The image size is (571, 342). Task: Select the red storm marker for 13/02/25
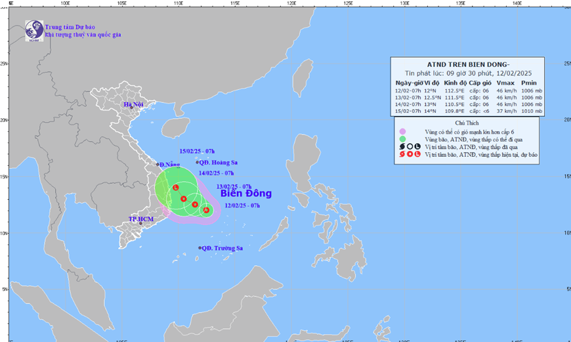click(x=195, y=205)
